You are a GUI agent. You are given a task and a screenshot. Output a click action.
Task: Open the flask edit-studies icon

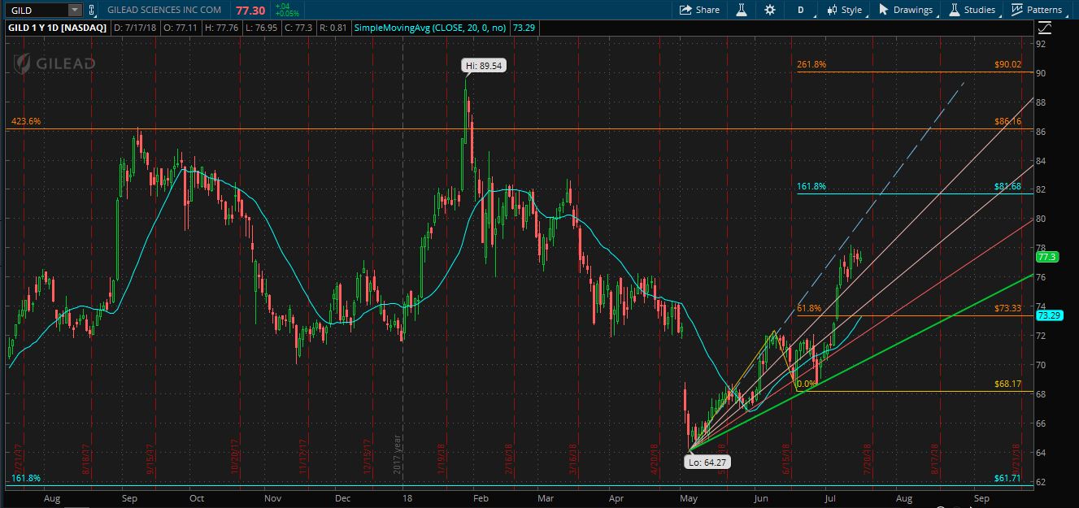742,10
